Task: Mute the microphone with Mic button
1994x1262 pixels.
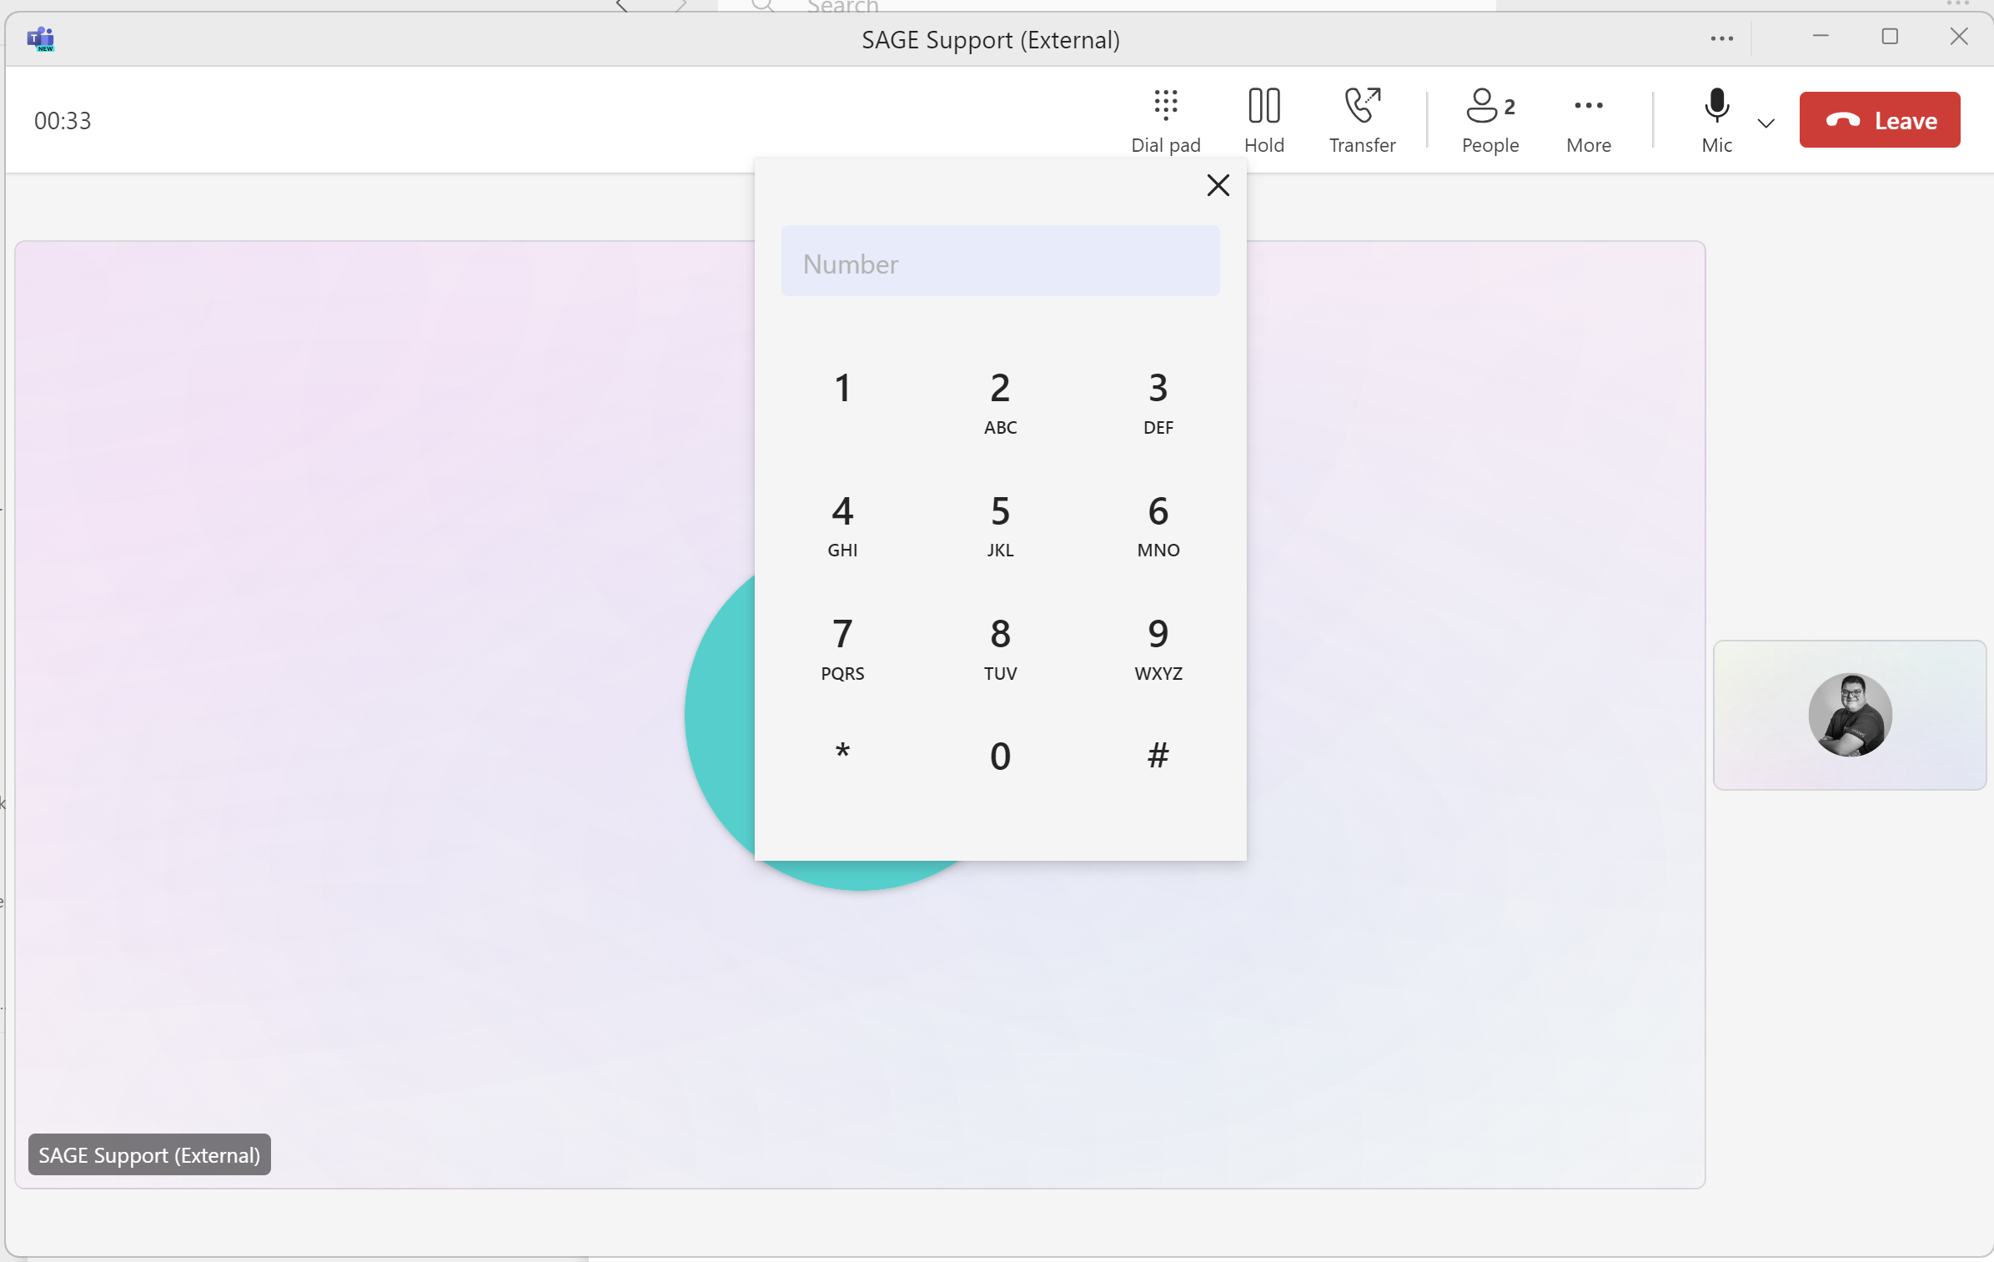Action: click(1716, 120)
